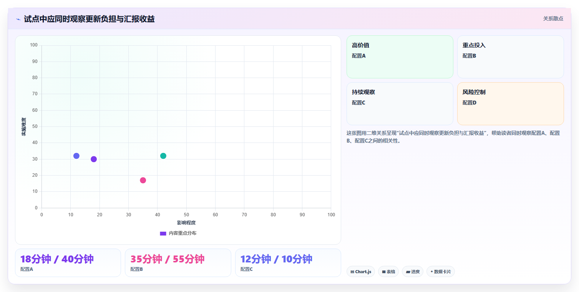579x292 pixels.
Task: Click the 18分钟 / 40分钟 stat card
Action: 68,263
